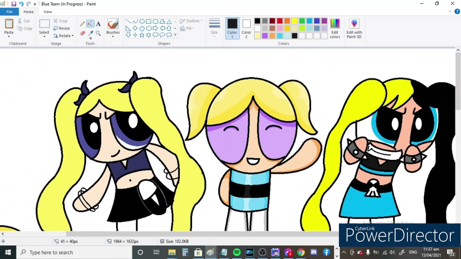Pick the yellow color swatch
This screenshot has height=259, width=461.
(x=295, y=21)
